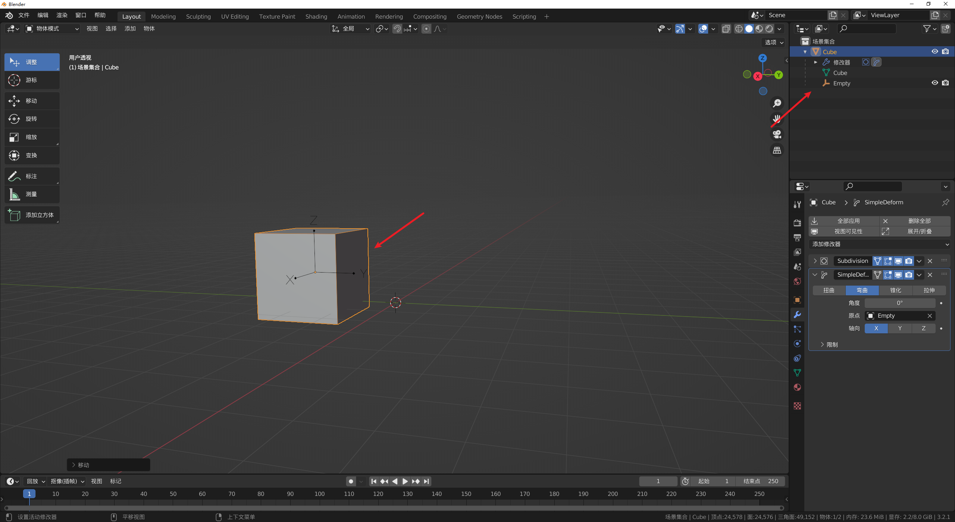955x522 pixels.
Task: Select the Twist deform mode
Action: tap(829, 290)
